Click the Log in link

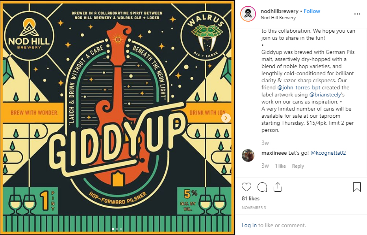click(249, 225)
